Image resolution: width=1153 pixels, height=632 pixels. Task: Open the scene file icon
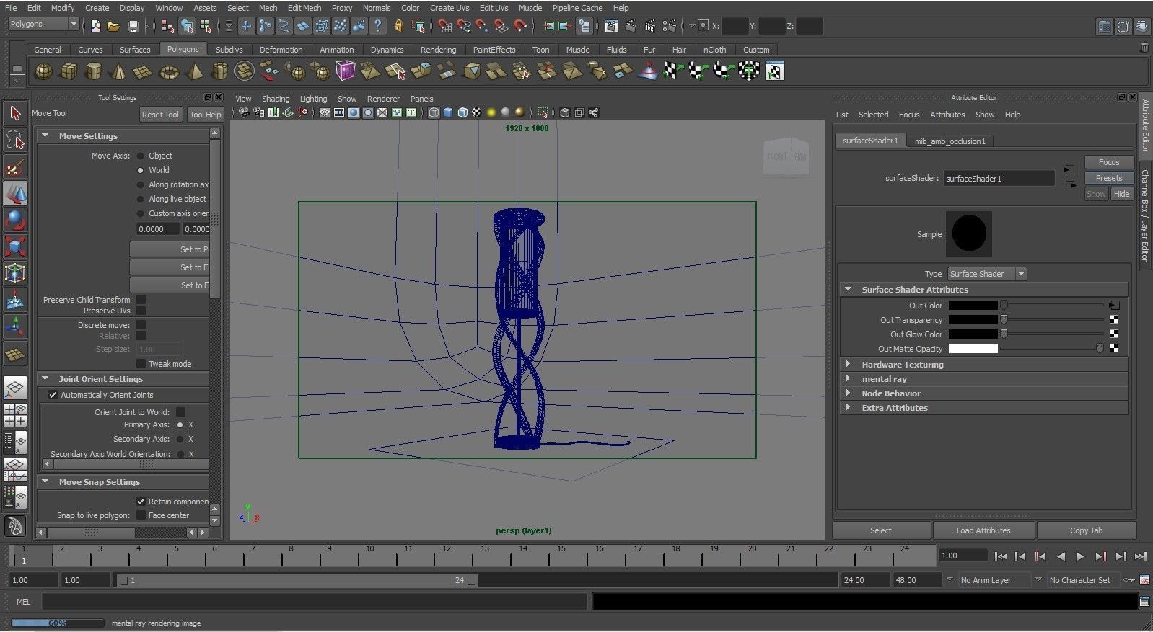point(113,26)
